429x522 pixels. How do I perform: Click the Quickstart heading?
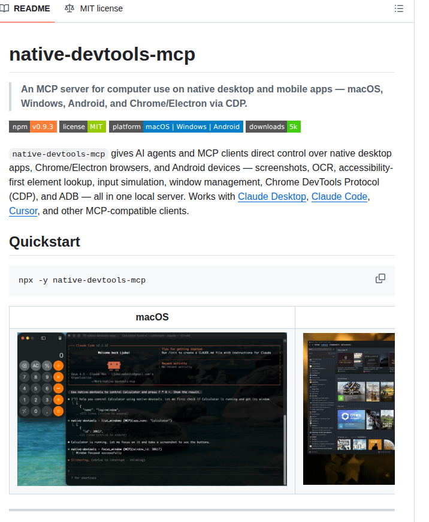(x=44, y=242)
